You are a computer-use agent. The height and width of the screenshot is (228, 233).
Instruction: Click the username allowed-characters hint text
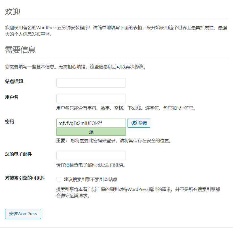pyautogui.click(x=126, y=108)
